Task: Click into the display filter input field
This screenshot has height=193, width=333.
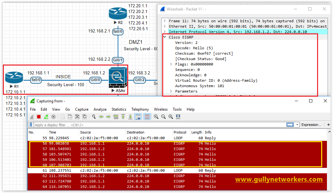Action: [x=159, y=125]
